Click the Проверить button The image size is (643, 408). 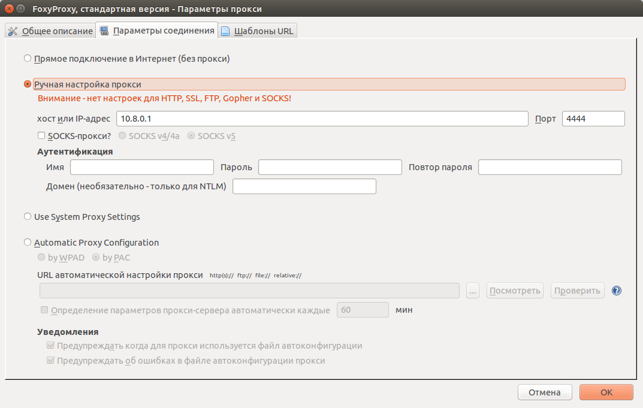tap(578, 291)
